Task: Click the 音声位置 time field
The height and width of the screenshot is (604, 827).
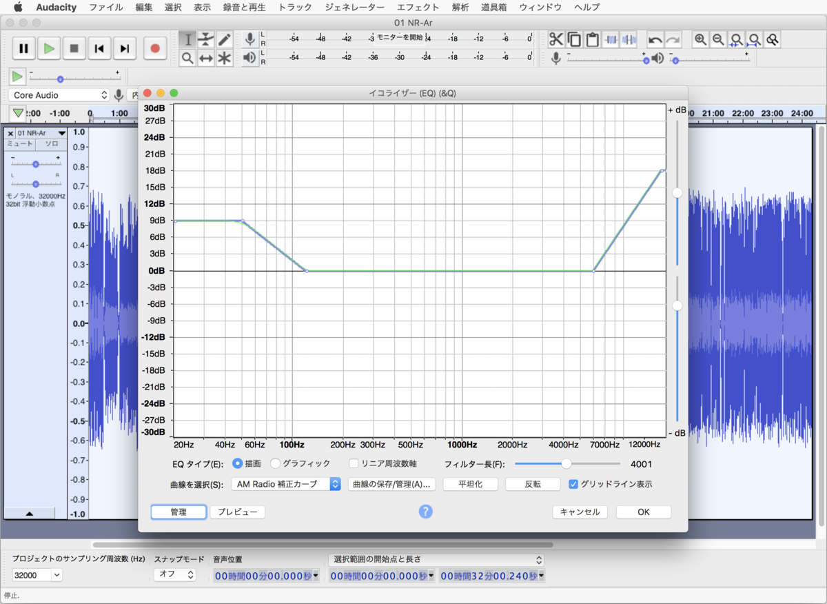Action: pos(266,575)
